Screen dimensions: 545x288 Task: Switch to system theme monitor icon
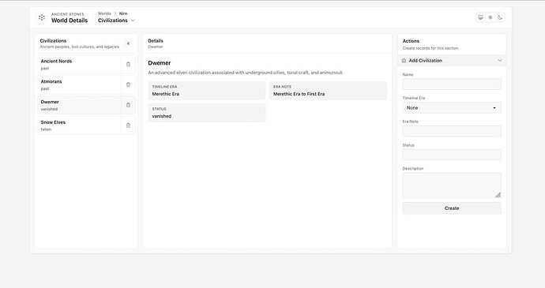click(481, 17)
